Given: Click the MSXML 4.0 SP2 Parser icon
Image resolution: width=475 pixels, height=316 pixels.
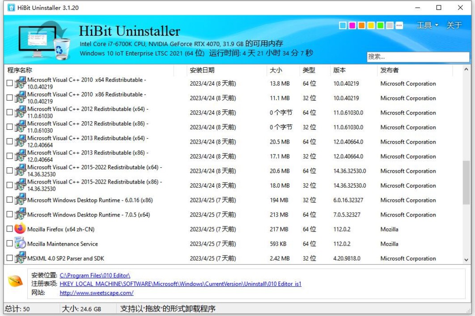Looking at the screenshot, I should point(20,257).
